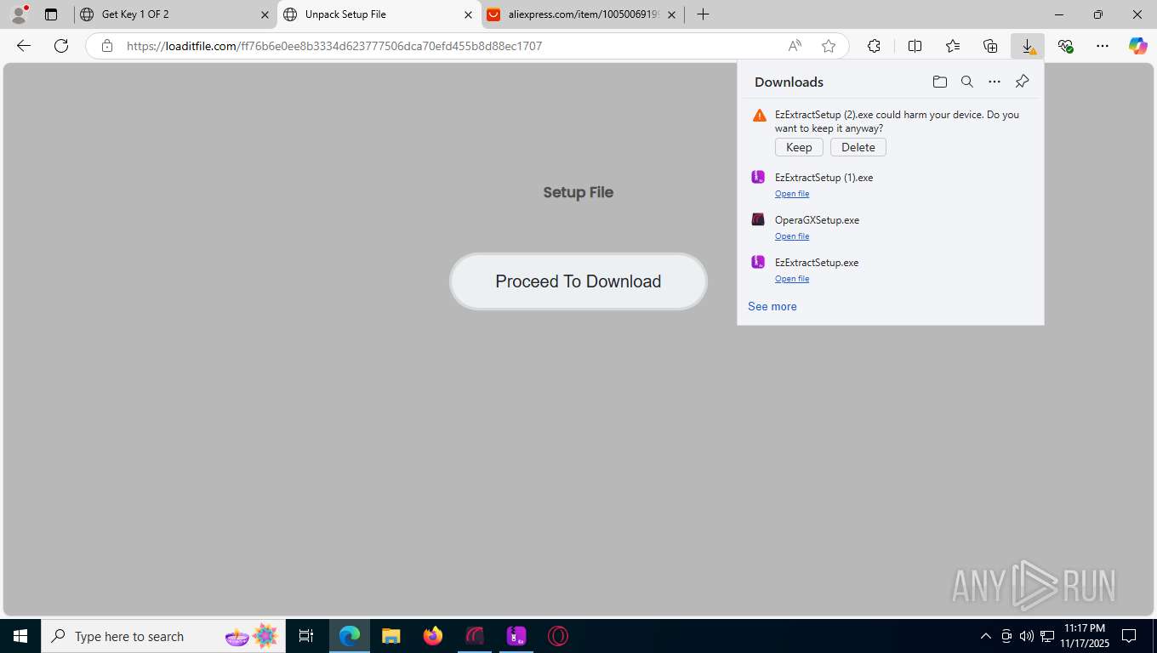Screen dimensions: 1157x653
Task: Refresh the current page
Action: pos(61,46)
